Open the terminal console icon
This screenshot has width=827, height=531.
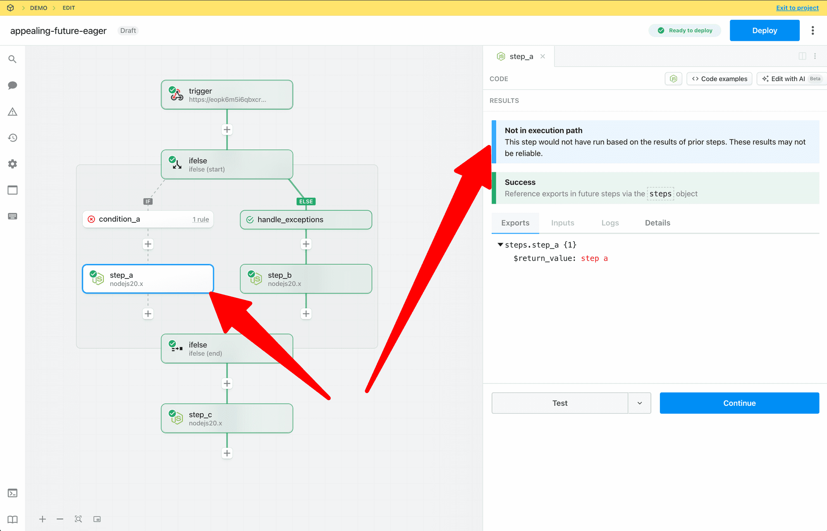click(12, 493)
